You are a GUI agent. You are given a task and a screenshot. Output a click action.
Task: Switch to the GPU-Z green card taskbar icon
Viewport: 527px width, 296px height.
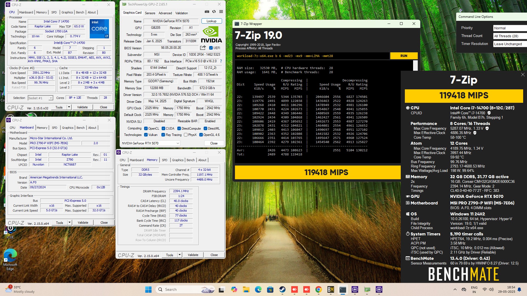[x=367, y=289]
